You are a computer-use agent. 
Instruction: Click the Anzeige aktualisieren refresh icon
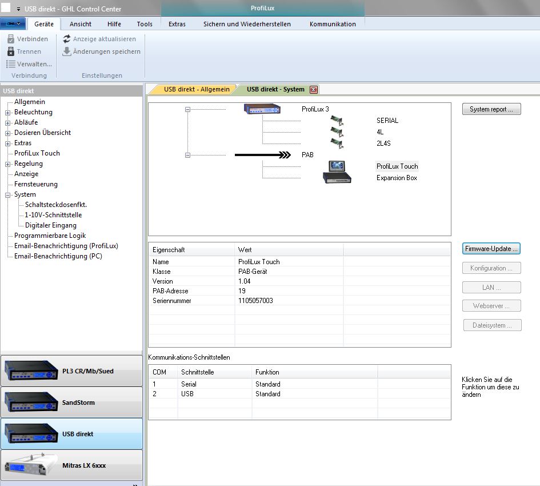[67, 39]
